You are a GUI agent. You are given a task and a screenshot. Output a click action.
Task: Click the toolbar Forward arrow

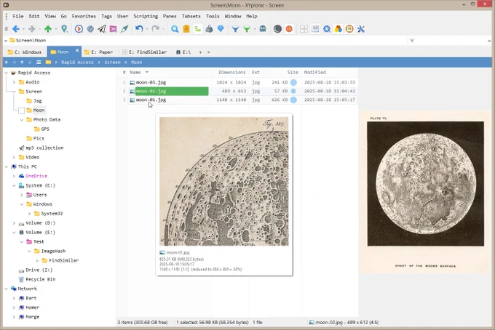click(31, 29)
